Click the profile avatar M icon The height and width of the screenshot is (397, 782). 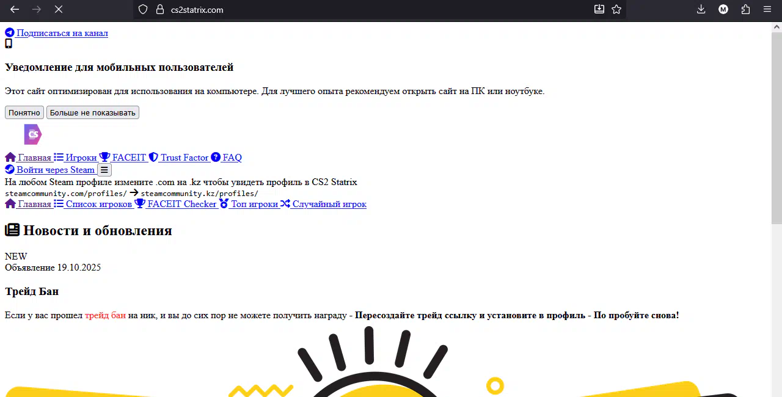coord(723,9)
